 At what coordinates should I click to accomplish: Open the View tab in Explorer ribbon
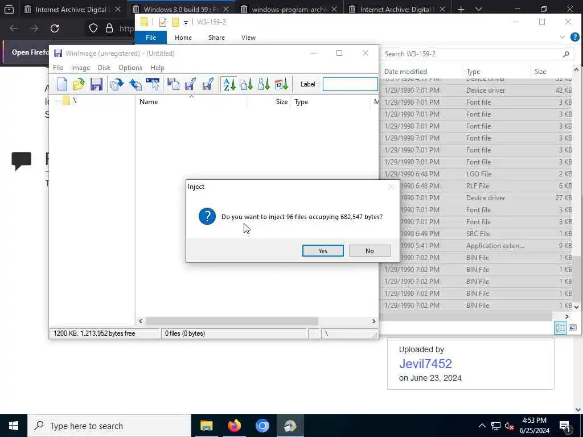(248, 38)
